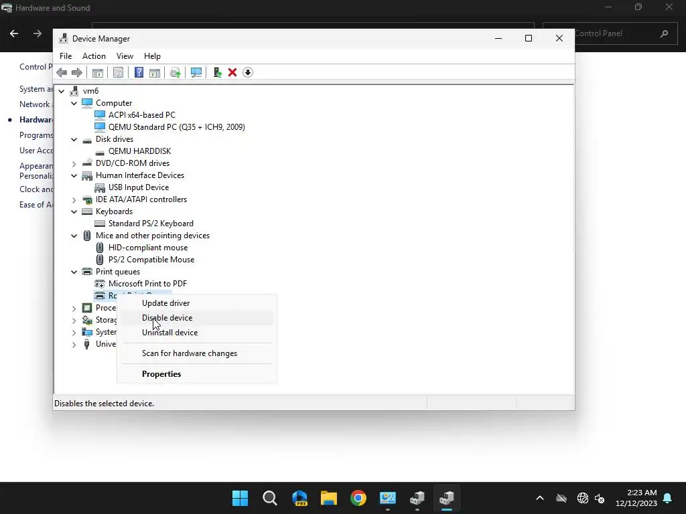
Task: Click the IDE ATA/ATAPI controllers label
Action: 141,199
